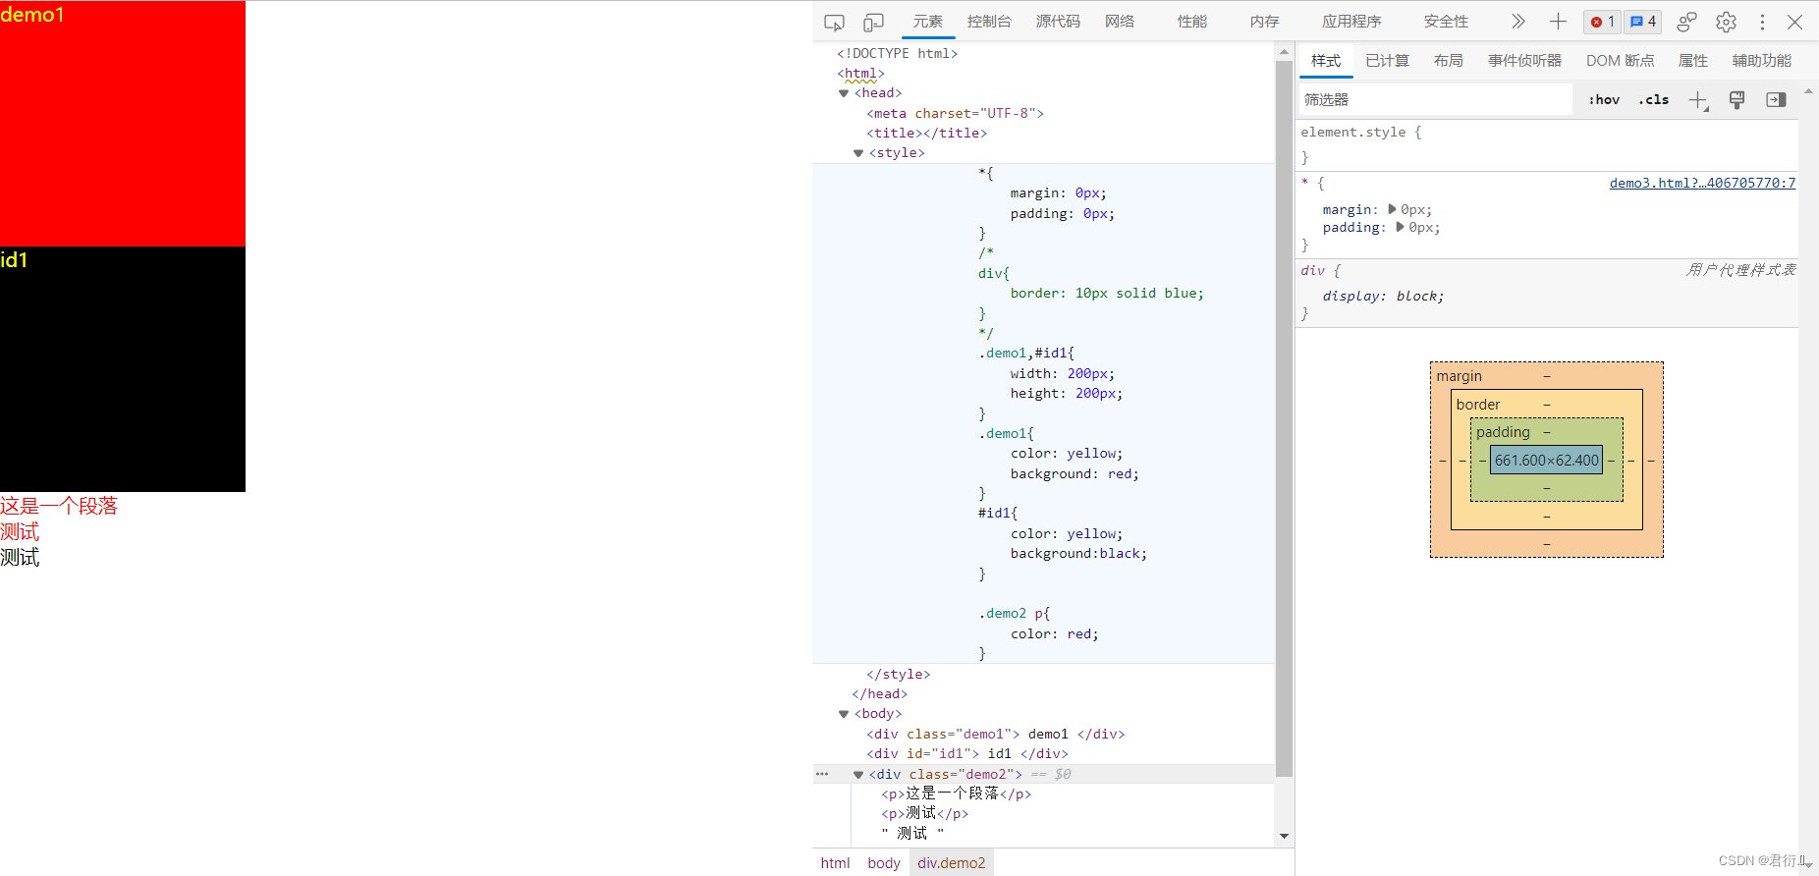Toggle device emulation toolbar icon

pyautogui.click(x=873, y=22)
